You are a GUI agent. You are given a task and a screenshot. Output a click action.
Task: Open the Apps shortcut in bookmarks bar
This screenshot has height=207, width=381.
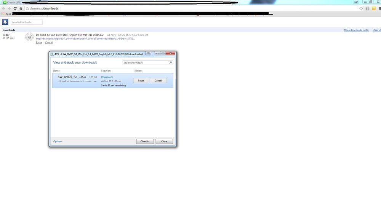[6, 14]
